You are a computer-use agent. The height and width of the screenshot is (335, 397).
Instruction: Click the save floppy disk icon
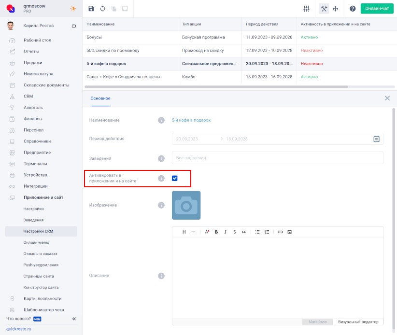click(91, 9)
